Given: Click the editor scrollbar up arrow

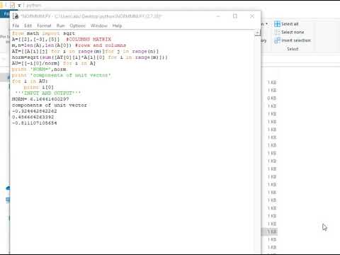Looking at the screenshot, I should pyautogui.click(x=258, y=33).
